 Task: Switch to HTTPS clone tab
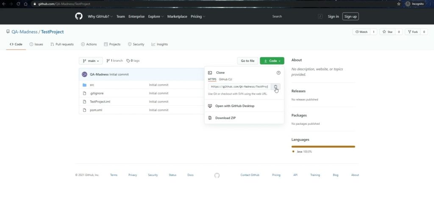[x=212, y=79]
